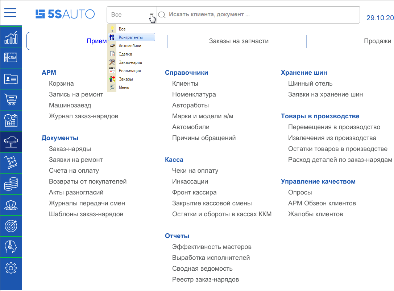Screen dimensions: 394x291
Task: Click the search input field
Action: pyautogui.click(x=254, y=15)
